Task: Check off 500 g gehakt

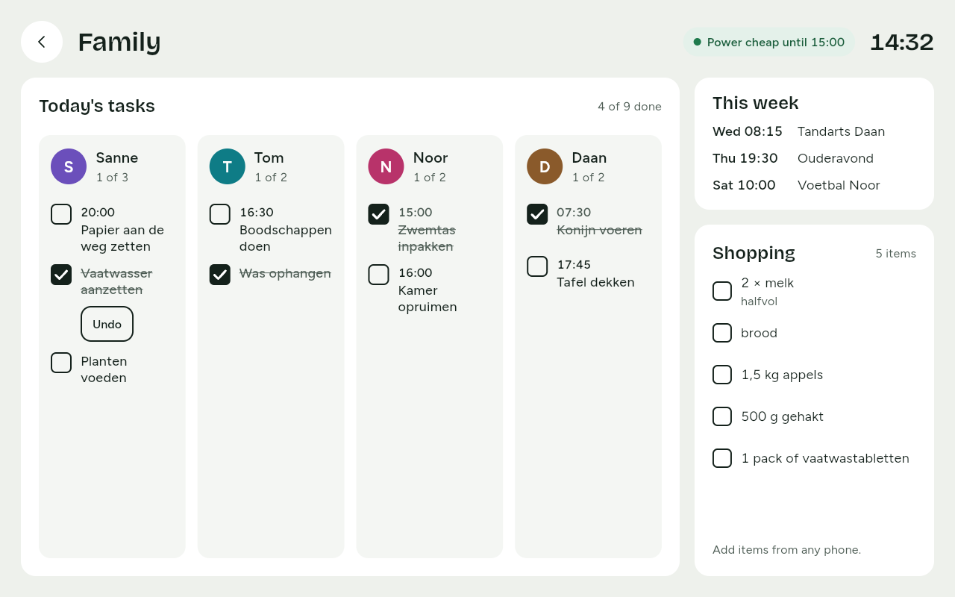Action: pyautogui.click(x=722, y=416)
